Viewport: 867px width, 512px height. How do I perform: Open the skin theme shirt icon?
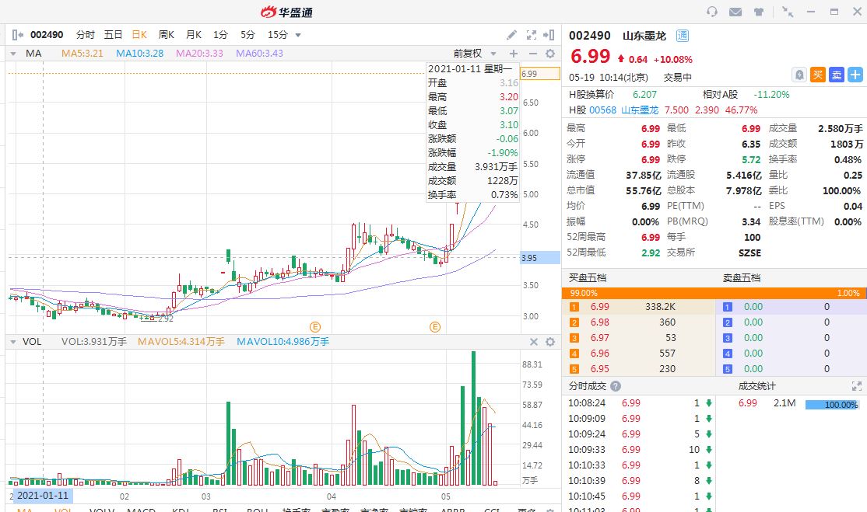click(x=759, y=12)
